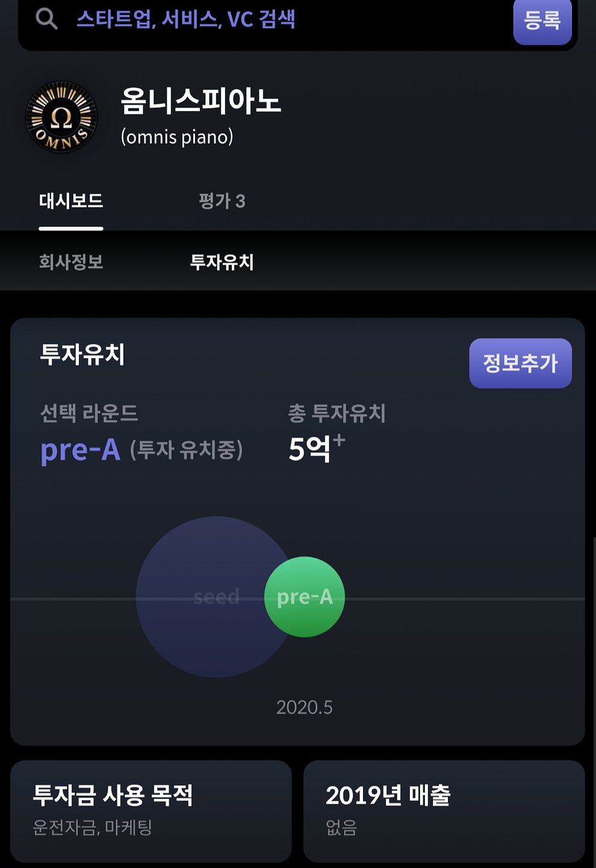Screen dimensions: 596x868
Task: Click the 운전자금, 마케팅 purpose text
Action: tap(92, 827)
